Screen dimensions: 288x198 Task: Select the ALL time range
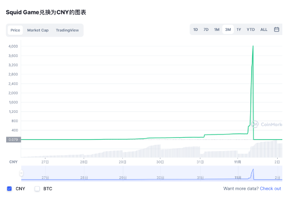(x=264, y=29)
